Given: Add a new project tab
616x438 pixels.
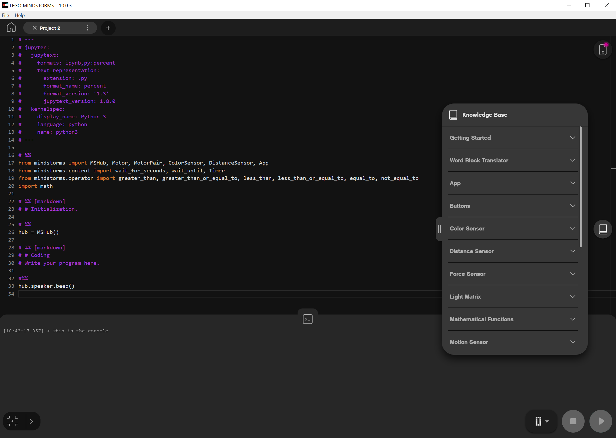Looking at the screenshot, I should coord(108,28).
